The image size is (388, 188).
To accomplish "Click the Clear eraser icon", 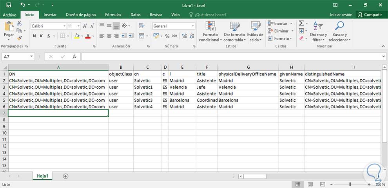I will (301, 38).
